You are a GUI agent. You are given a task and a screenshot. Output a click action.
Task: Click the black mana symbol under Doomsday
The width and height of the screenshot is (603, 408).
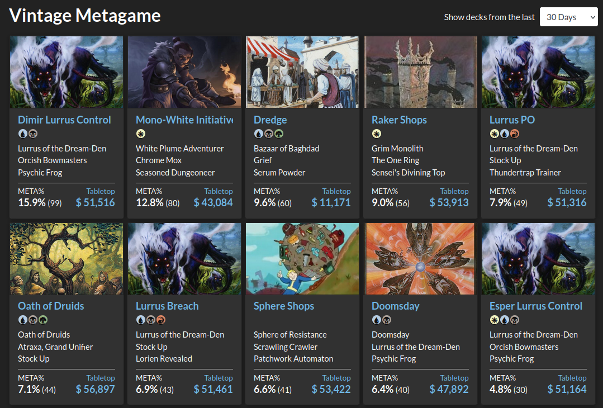(387, 320)
